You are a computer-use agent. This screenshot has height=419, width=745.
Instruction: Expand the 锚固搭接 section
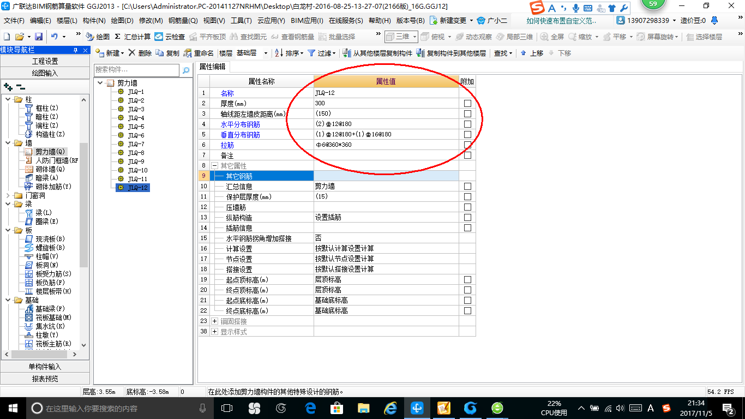(x=214, y=321)
